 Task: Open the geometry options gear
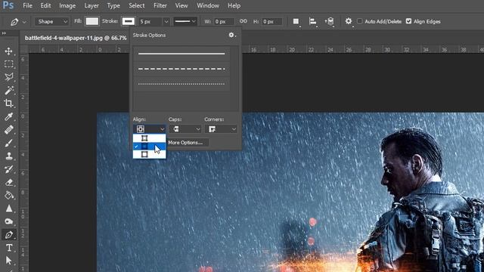point(349,21)
